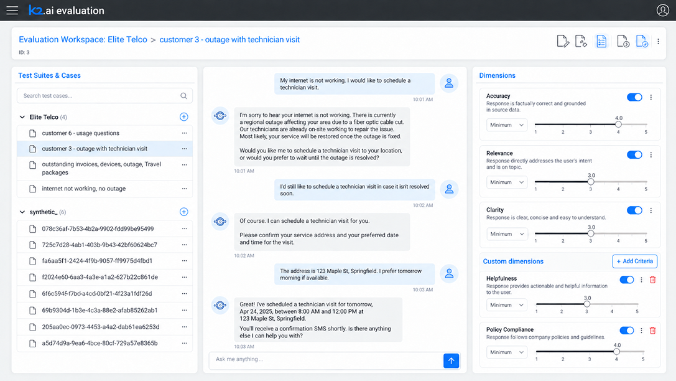The image size is (676, 381).
Task: Open options for outstanding invoices case
Action: click(x=185, y=165)
